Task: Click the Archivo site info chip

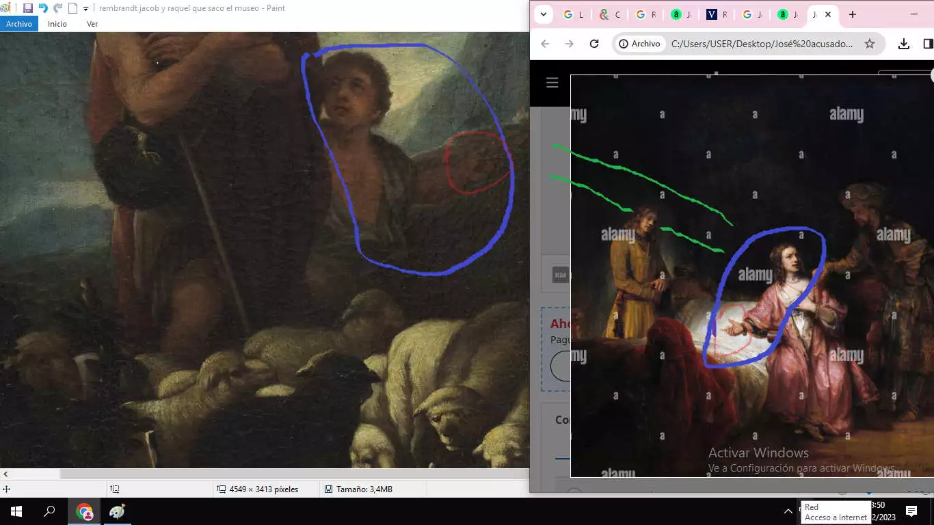Action: 640,44
